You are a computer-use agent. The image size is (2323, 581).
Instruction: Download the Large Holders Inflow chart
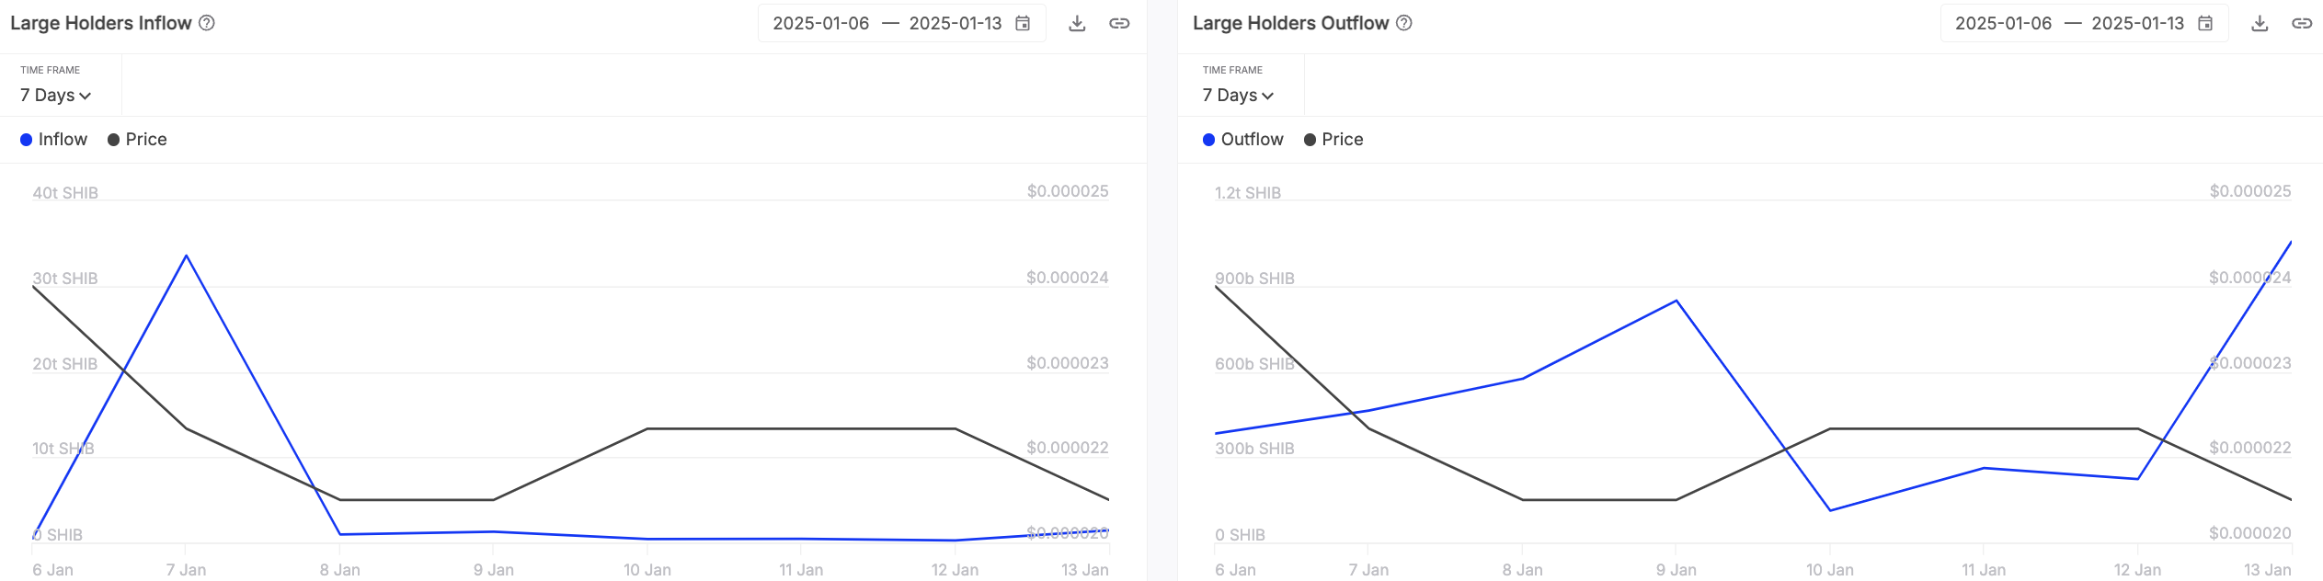point(1077,23)
